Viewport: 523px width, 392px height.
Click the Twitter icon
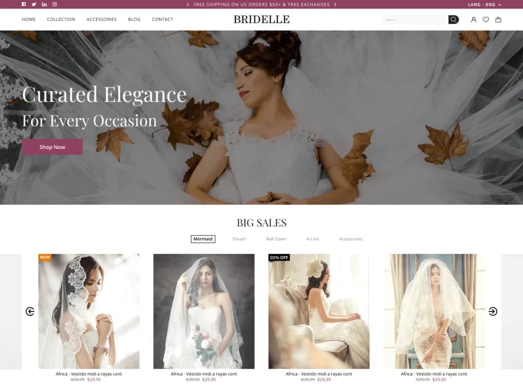33,4
